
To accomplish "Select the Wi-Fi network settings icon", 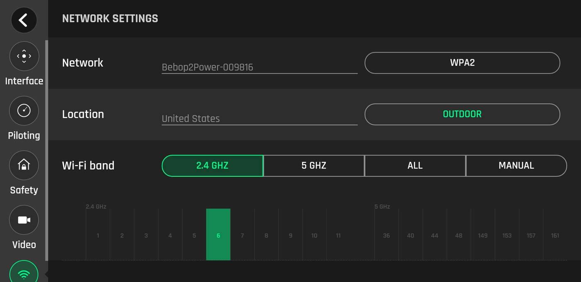I will coord(24,273).
